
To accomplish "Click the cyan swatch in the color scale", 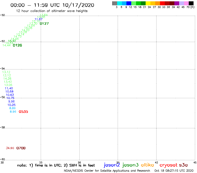I will [x=119, y=3].
